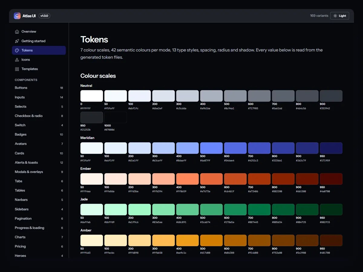Click the sun icon in Light button
The width and height of the screenshot is (363, 272).
tap(335, 16)
